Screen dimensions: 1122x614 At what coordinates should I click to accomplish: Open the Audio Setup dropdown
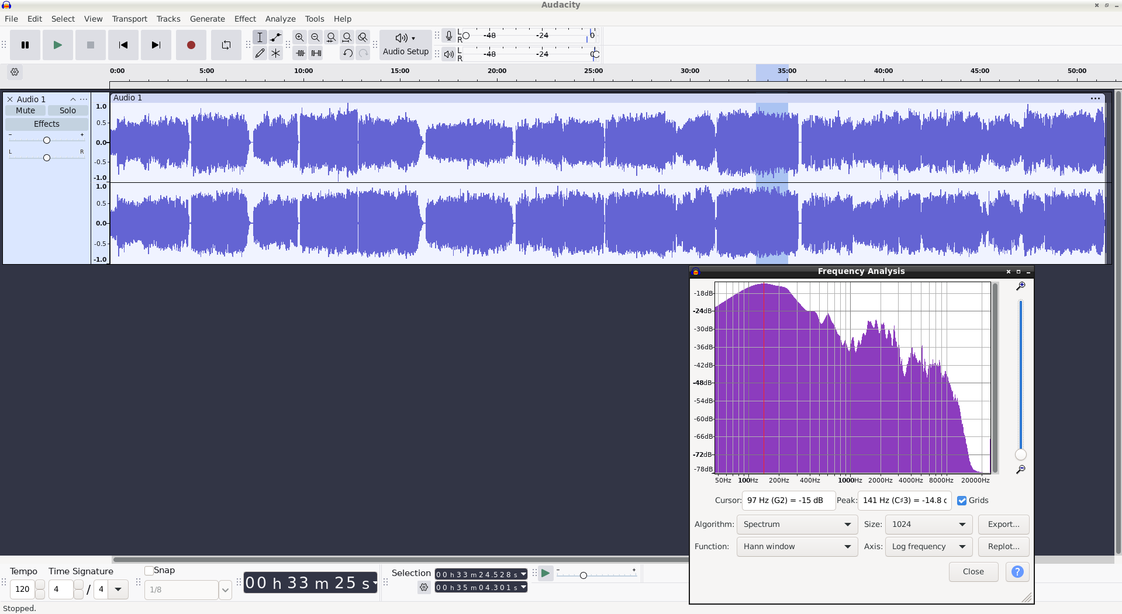pyautogui.click(x=406, y=45)
